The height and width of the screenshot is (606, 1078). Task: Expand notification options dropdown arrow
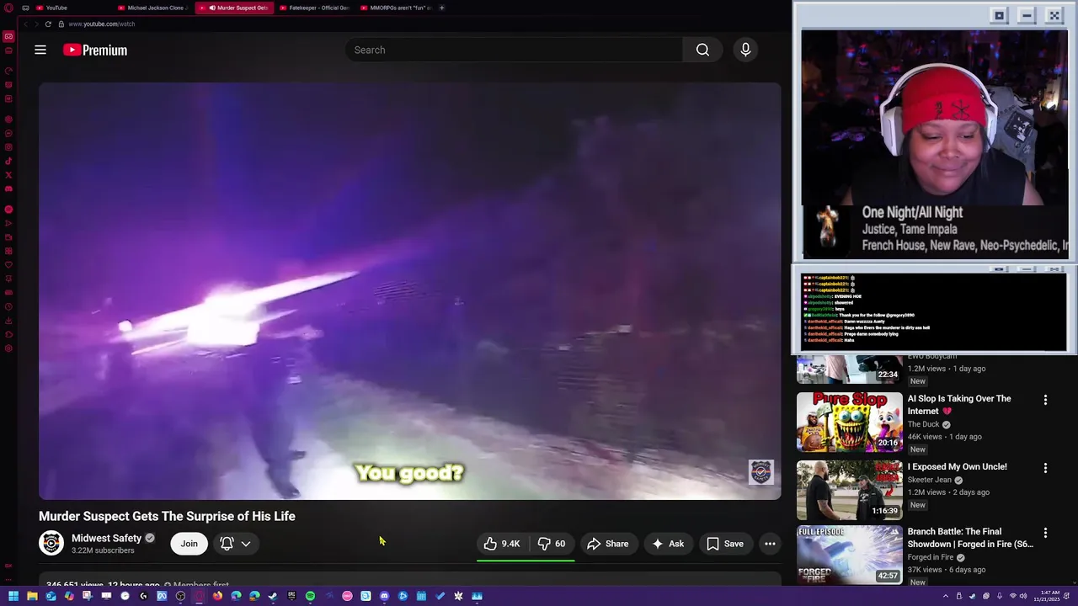tap(246, 544)
